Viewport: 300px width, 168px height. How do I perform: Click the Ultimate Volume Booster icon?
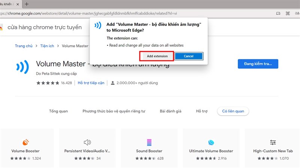tap(211, 142)
